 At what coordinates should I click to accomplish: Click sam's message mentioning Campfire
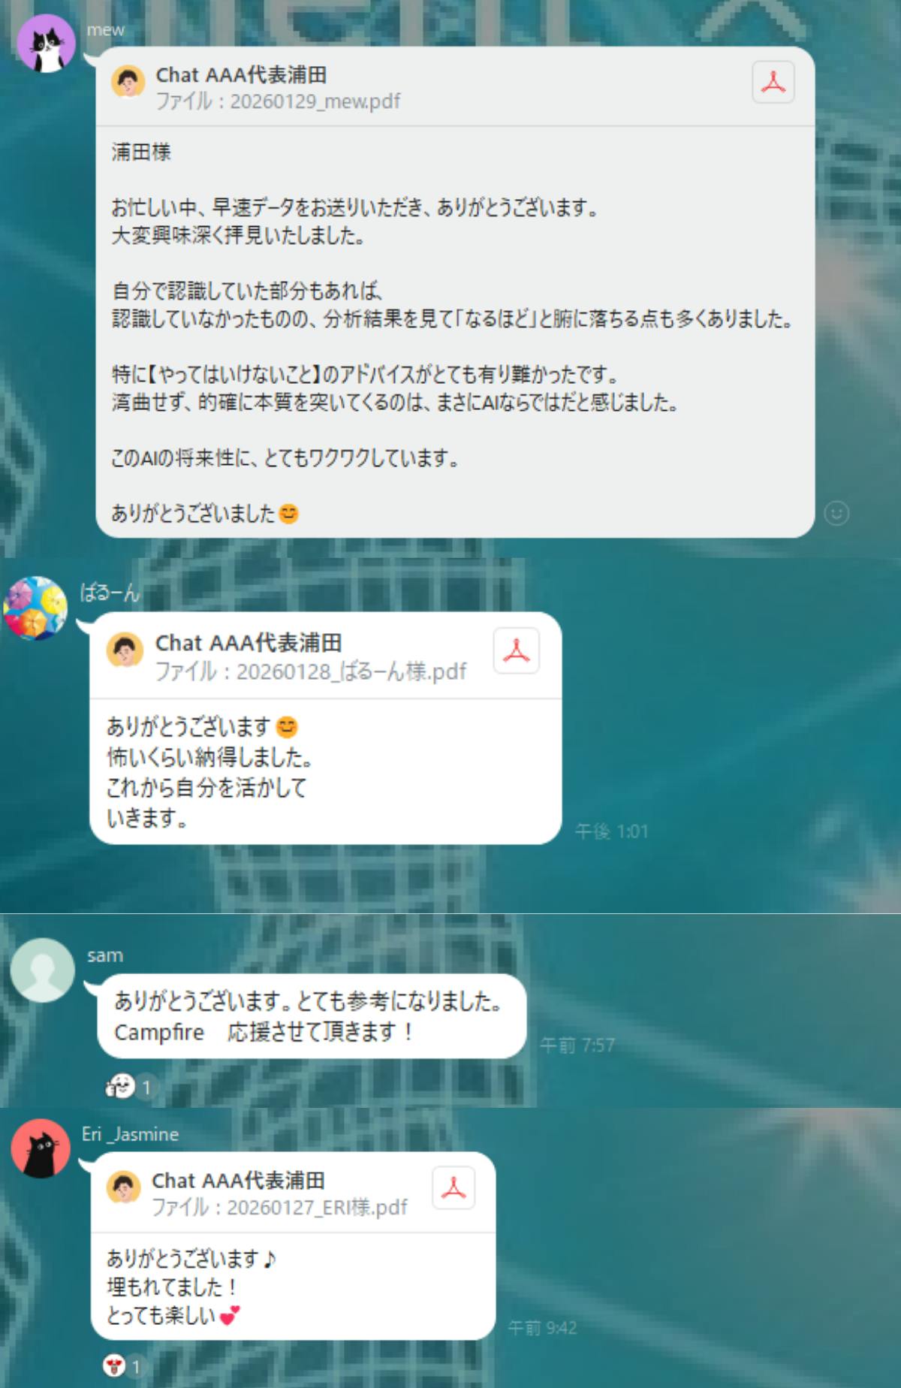[311, 1016]
